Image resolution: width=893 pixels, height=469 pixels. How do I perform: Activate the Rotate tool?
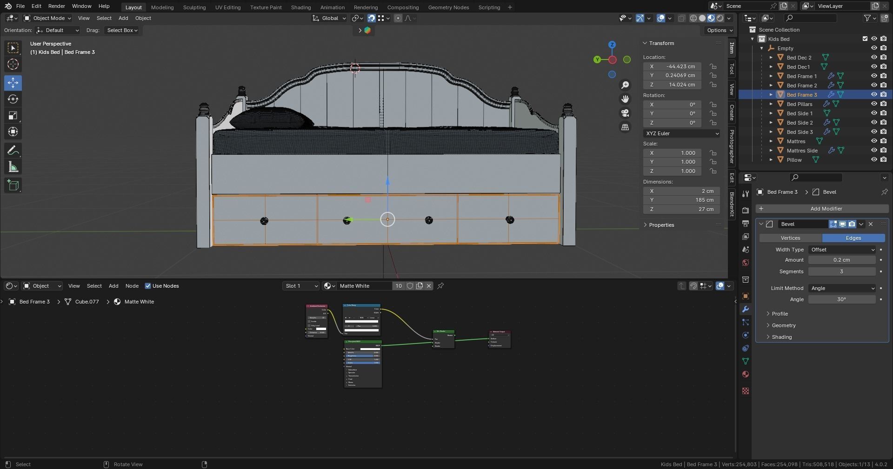click(x=13, y=99)
